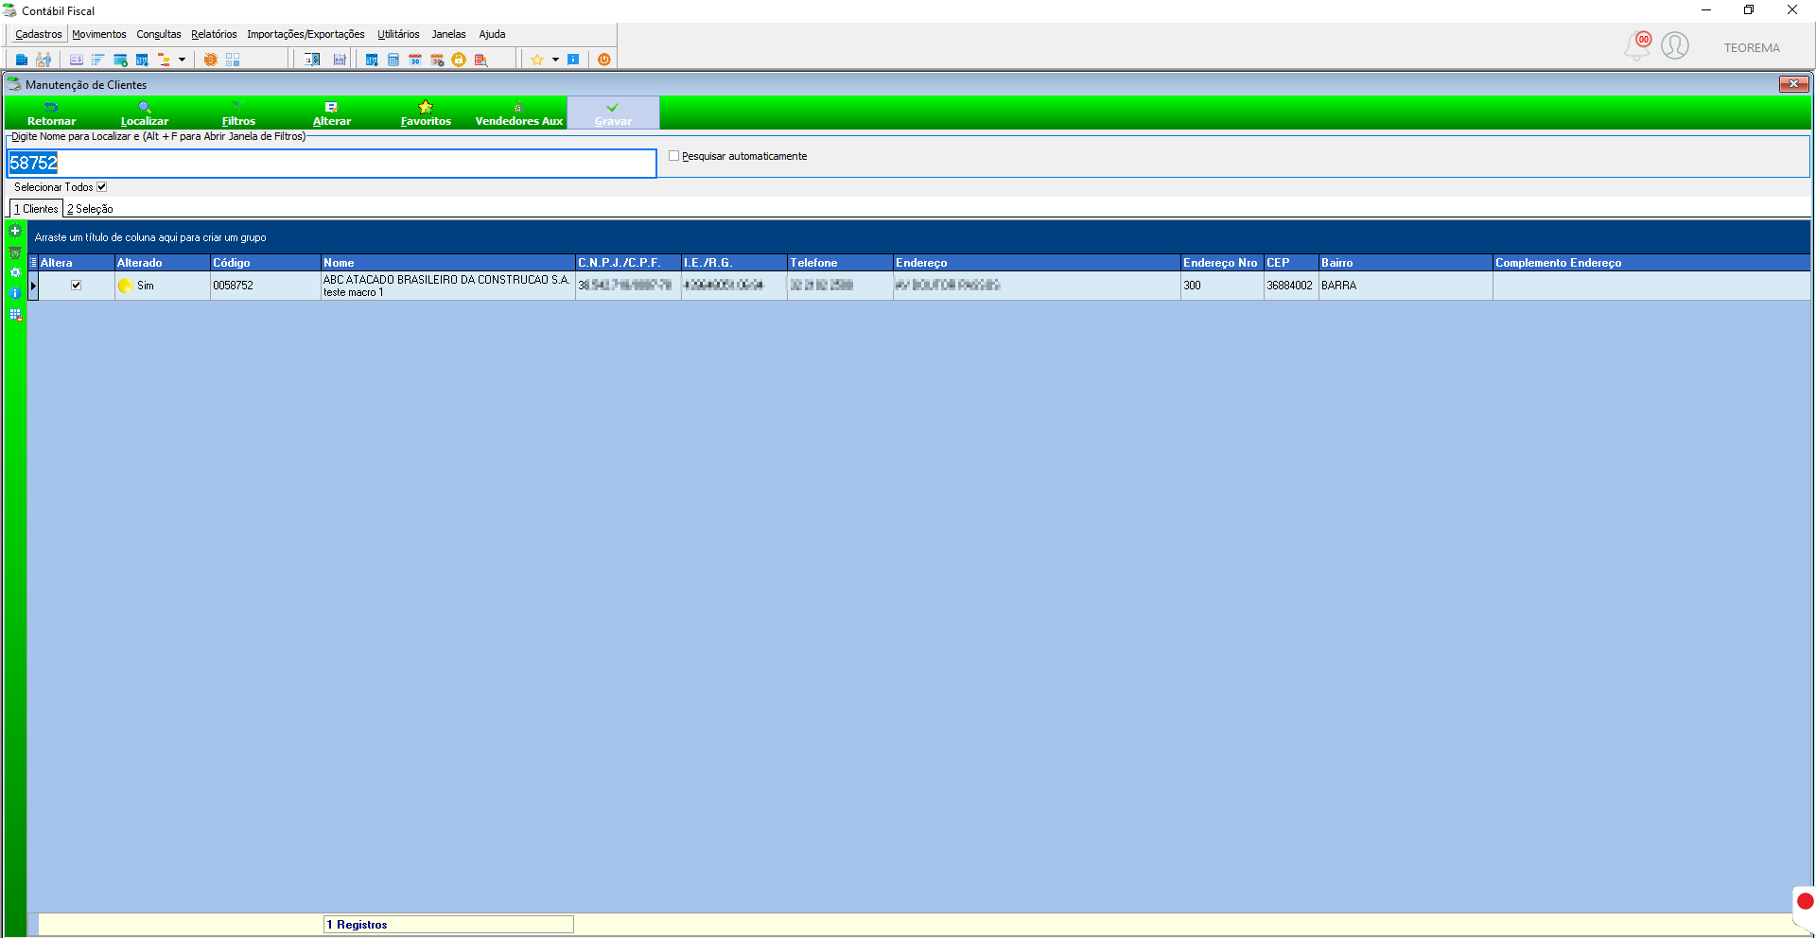This screenshot has width=1816, height=938.
Task: Open the Ajuda menu
Action: point(492,34)
